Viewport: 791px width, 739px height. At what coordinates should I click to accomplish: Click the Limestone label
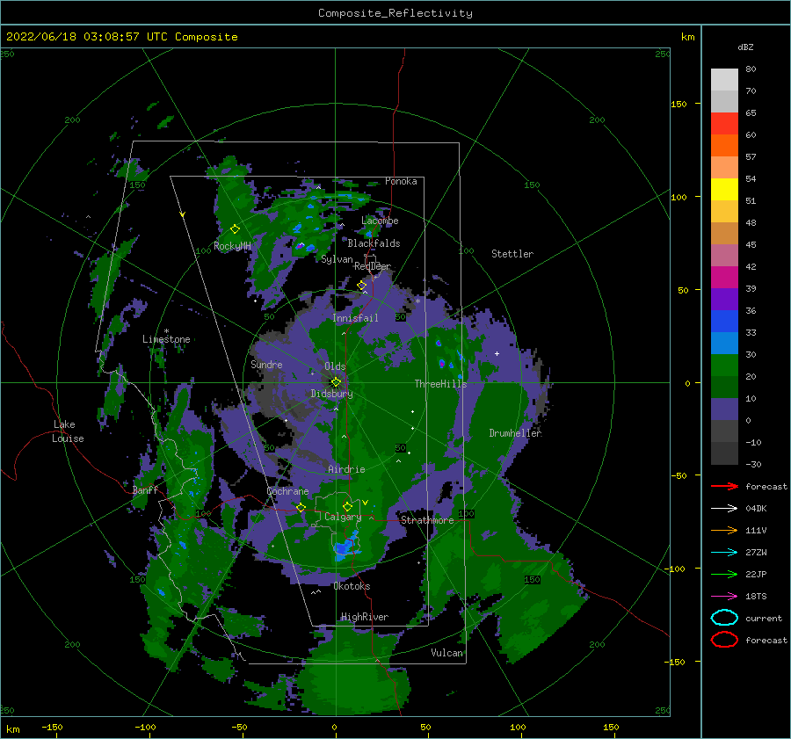click(166, 339)
